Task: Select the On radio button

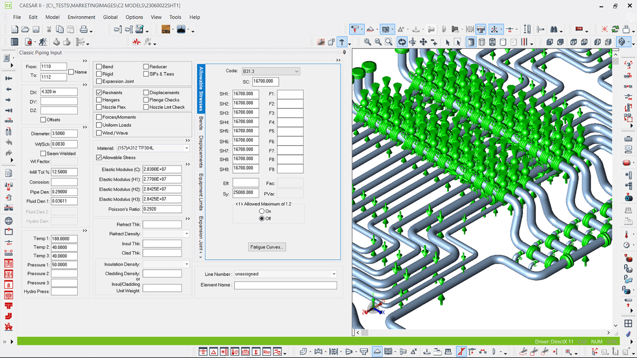Action: 262,211
